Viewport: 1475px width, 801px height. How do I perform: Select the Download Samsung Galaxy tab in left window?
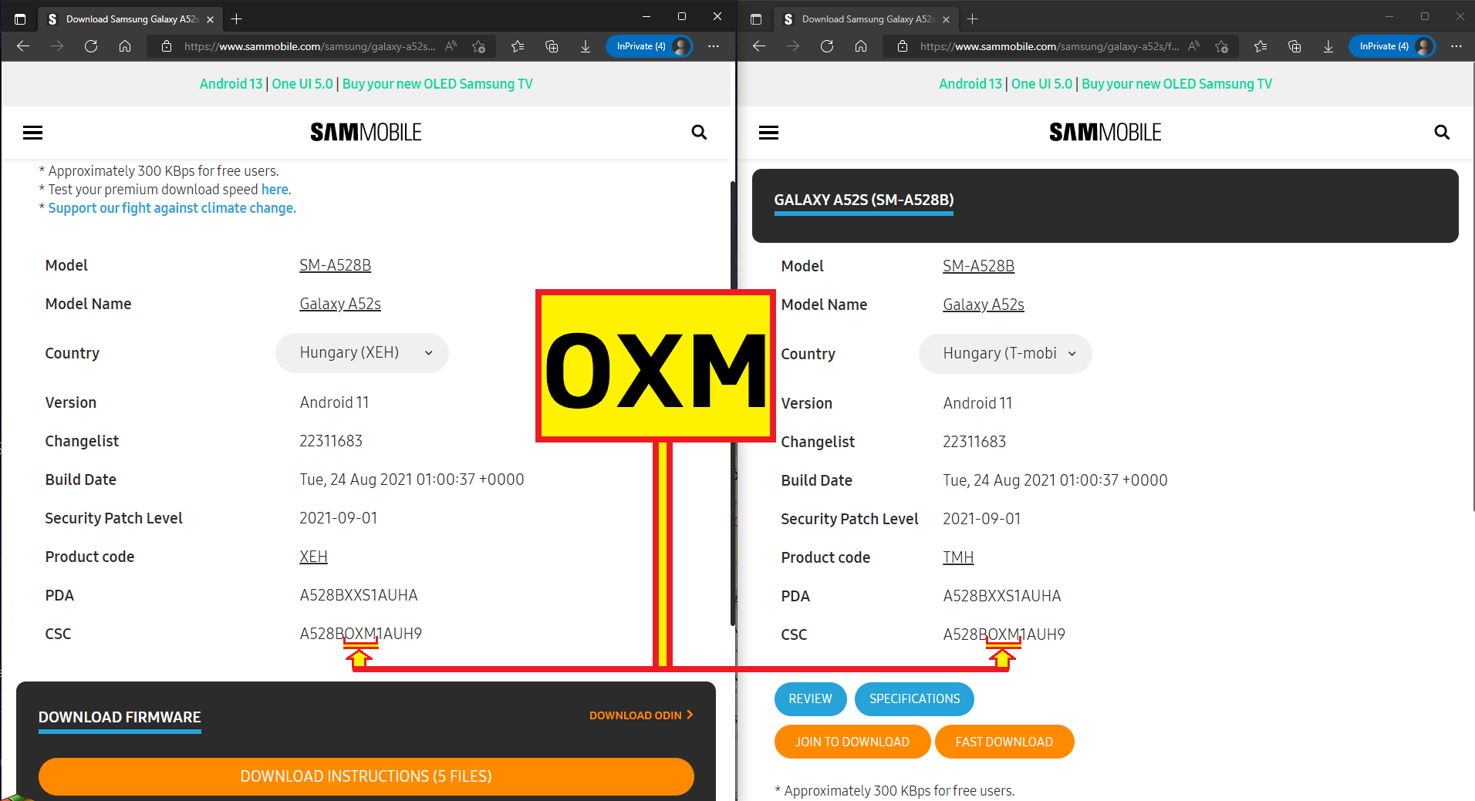(x=131, y=19)
